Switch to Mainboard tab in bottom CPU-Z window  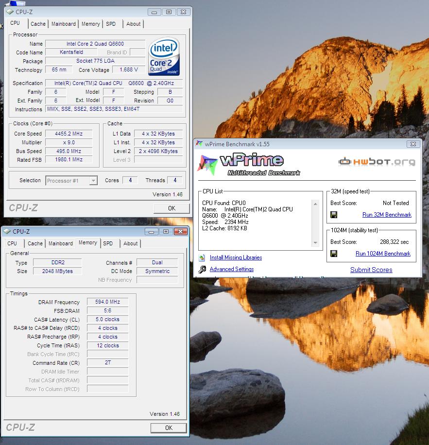[60, 243]
